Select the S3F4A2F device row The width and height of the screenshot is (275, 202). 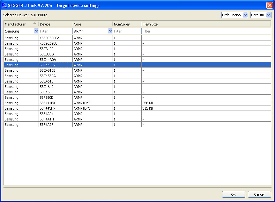click(x=137, y=125)
